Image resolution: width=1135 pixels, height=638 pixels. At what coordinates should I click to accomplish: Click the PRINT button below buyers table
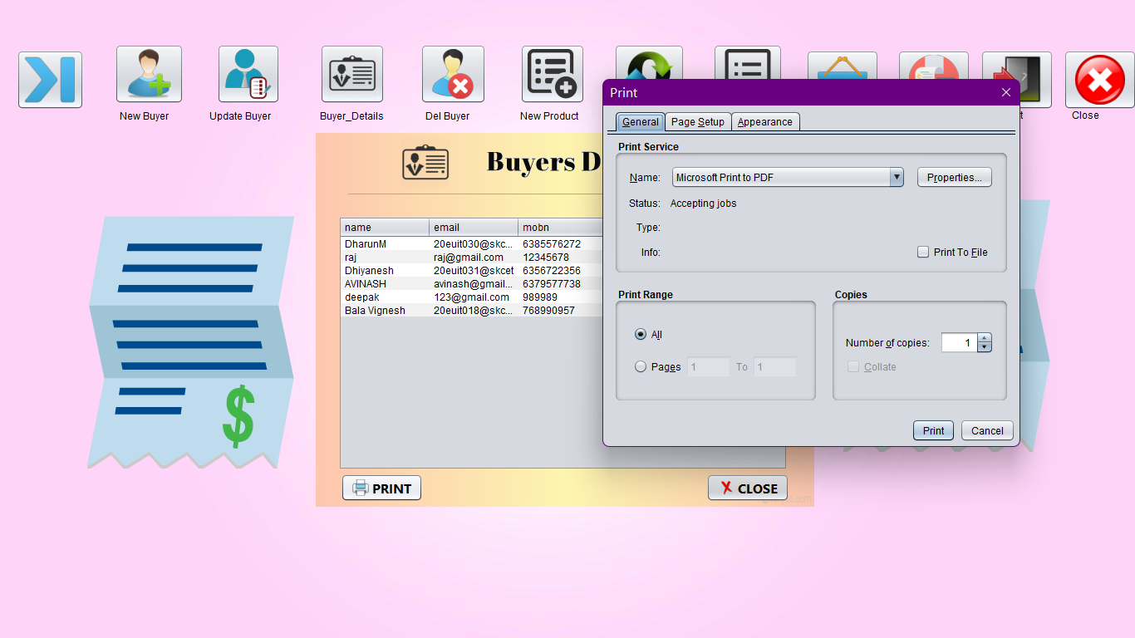[x=381, y=488]
